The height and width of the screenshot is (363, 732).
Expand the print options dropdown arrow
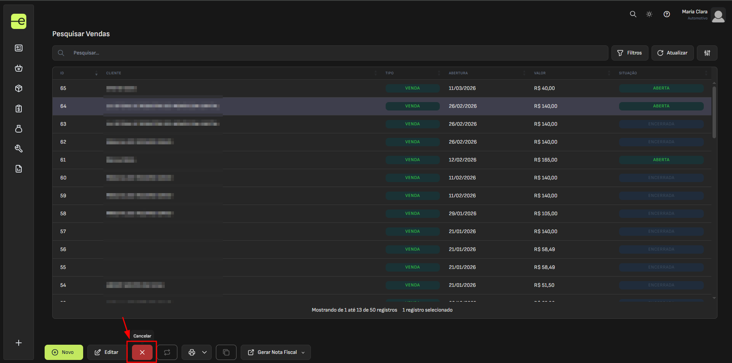pyautogui.click(x=204, y=352)
